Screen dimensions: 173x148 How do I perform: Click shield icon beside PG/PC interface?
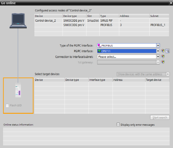pyautogui.click(x=163, y=51)
